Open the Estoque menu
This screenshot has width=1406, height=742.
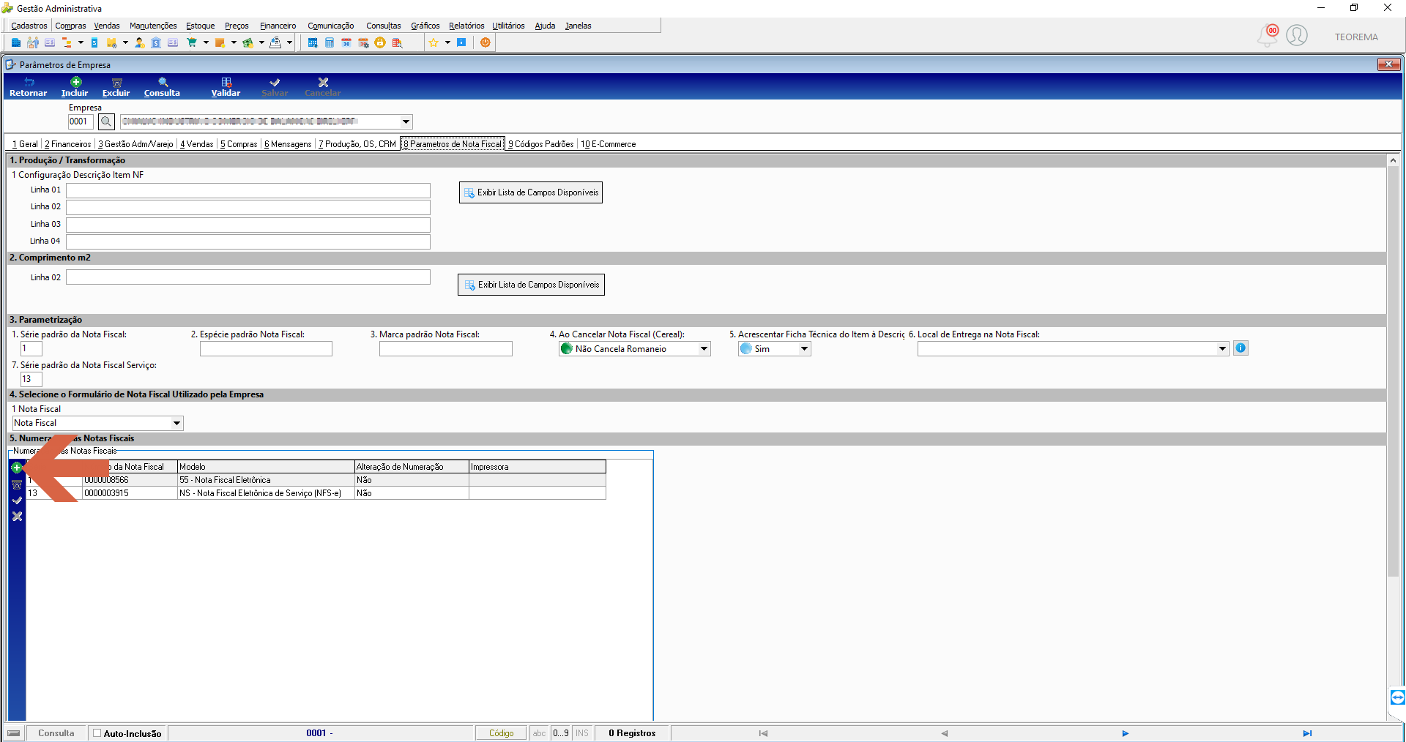[x=200, y=26]
